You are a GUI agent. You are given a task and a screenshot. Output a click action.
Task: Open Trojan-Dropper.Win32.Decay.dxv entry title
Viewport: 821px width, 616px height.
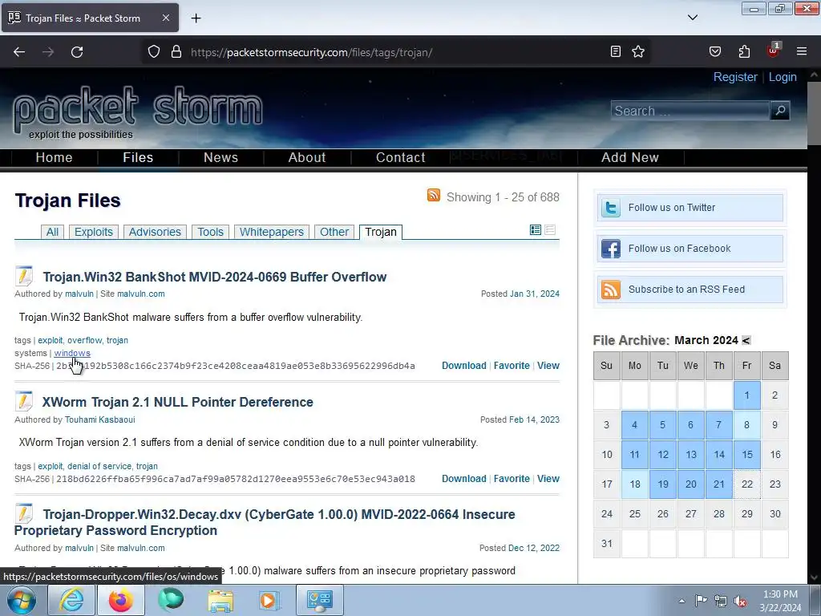point(265,522)
